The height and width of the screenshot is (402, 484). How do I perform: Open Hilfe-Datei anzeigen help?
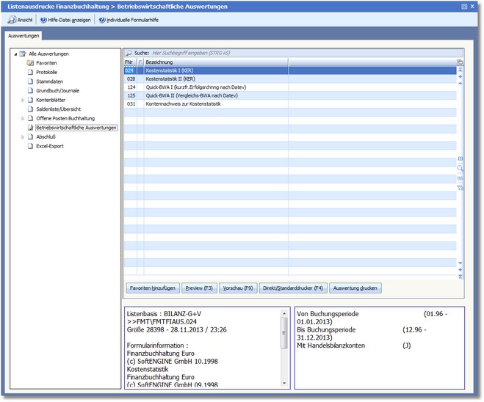[x=65, y=20]
